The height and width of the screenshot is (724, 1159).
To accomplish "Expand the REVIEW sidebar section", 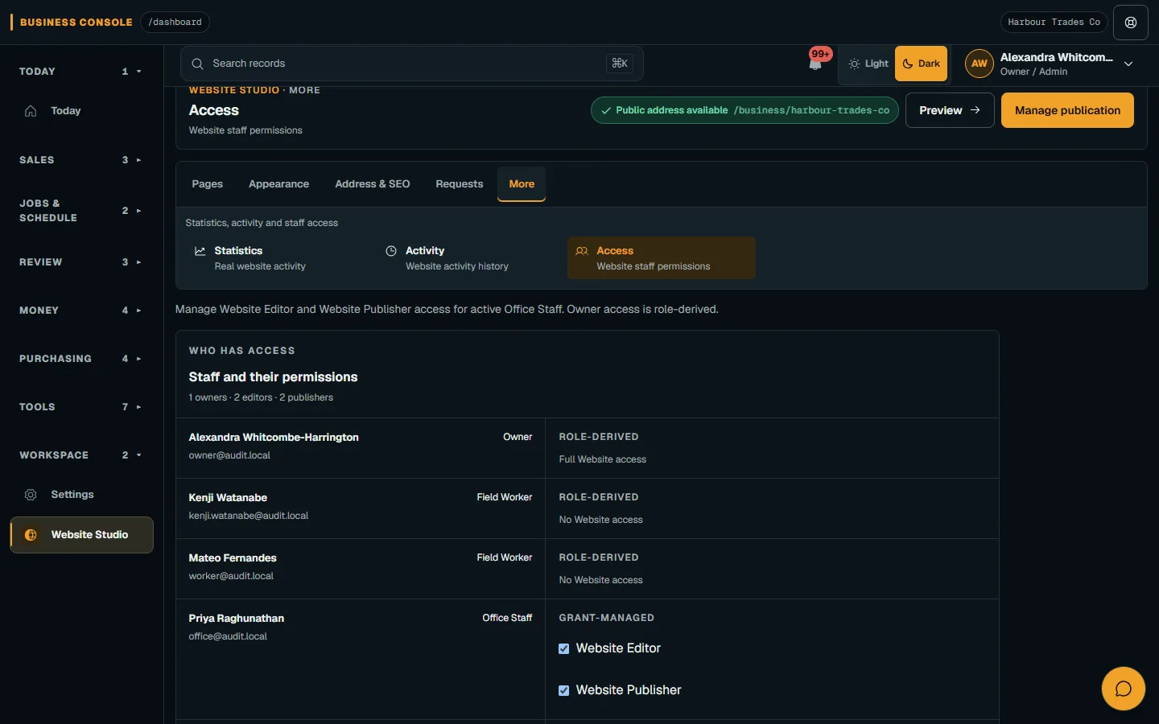I will (81, 262).
